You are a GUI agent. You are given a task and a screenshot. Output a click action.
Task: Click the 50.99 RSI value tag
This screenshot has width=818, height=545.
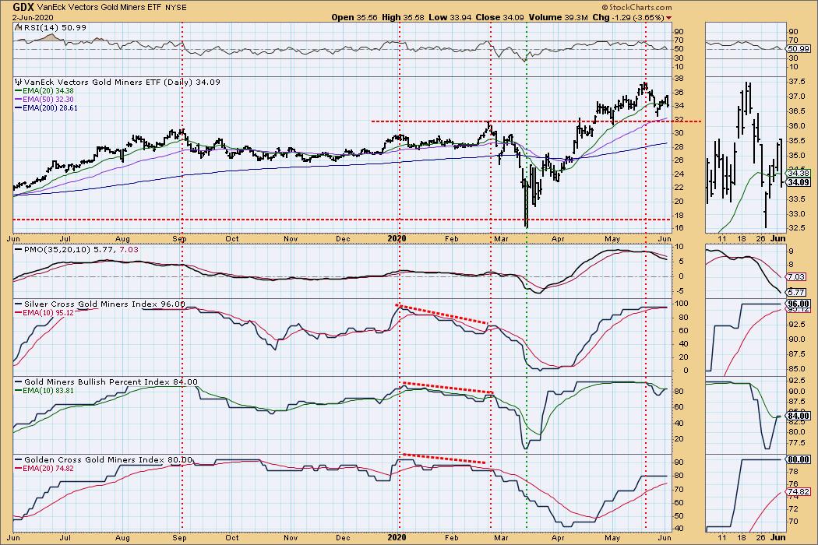click(799, 48)
